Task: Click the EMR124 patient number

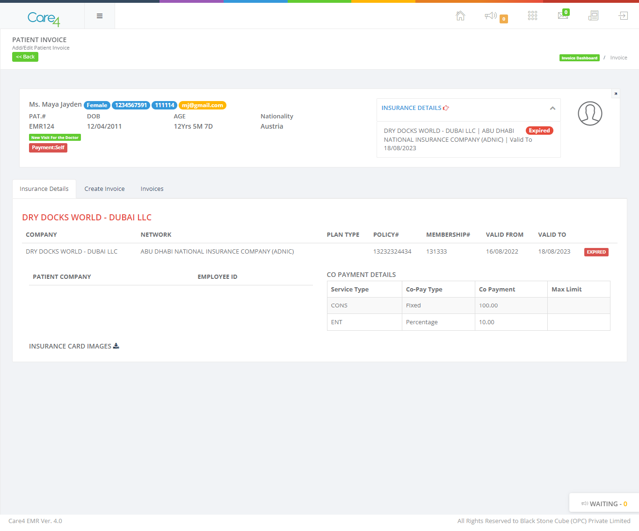Action: pos(42,126)
